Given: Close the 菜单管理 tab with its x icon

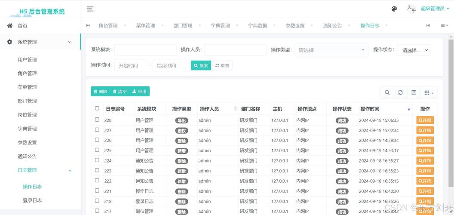Looking at the screenshot, I should pos(163,25).
